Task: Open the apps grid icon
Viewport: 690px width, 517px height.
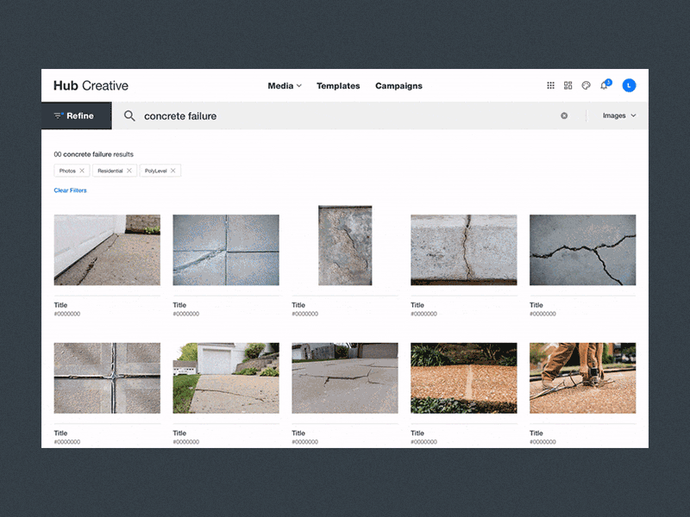Action: [550, 85]
